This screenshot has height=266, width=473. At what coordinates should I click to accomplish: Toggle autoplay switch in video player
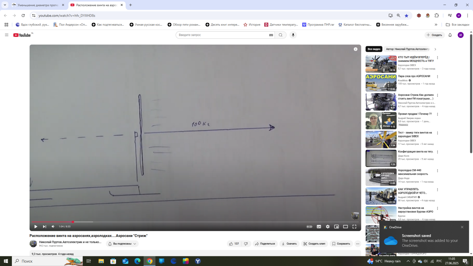pyautogui.click(x=310, y=226)
